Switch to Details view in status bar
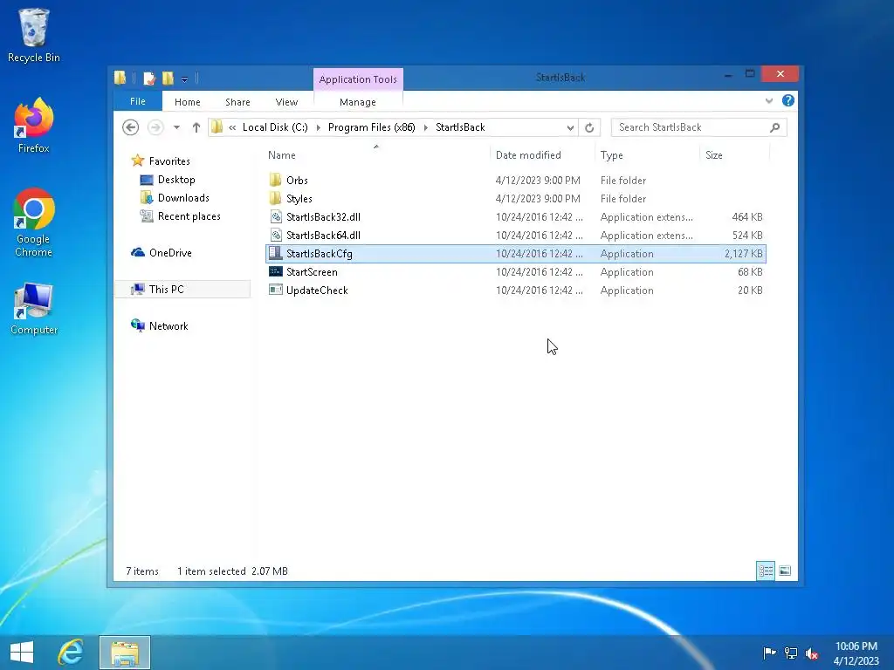Viewport: 894px width, 670px height. tap(766, 571)
